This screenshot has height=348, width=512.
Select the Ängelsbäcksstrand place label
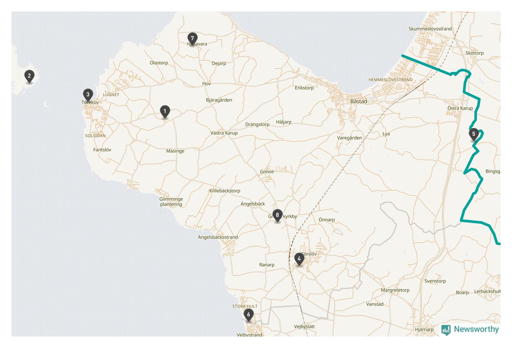click(218, 237)
